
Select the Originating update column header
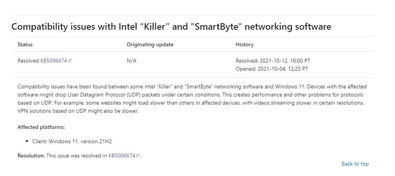pos(150,44)
